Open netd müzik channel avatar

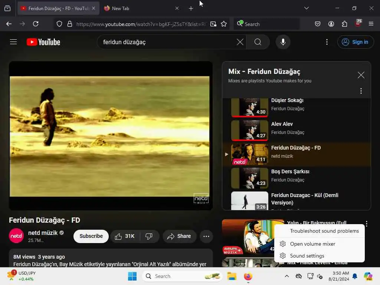coord(16,236)
